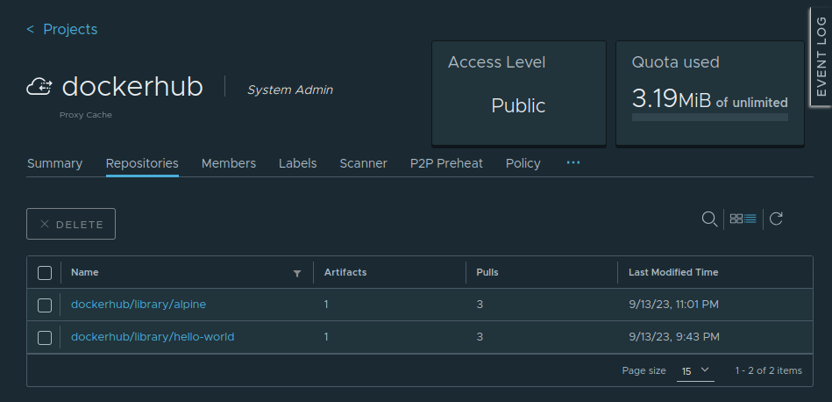The image size is (832, 402).
Task: Expand the Event Log side panel
Action: coord(820,59)
